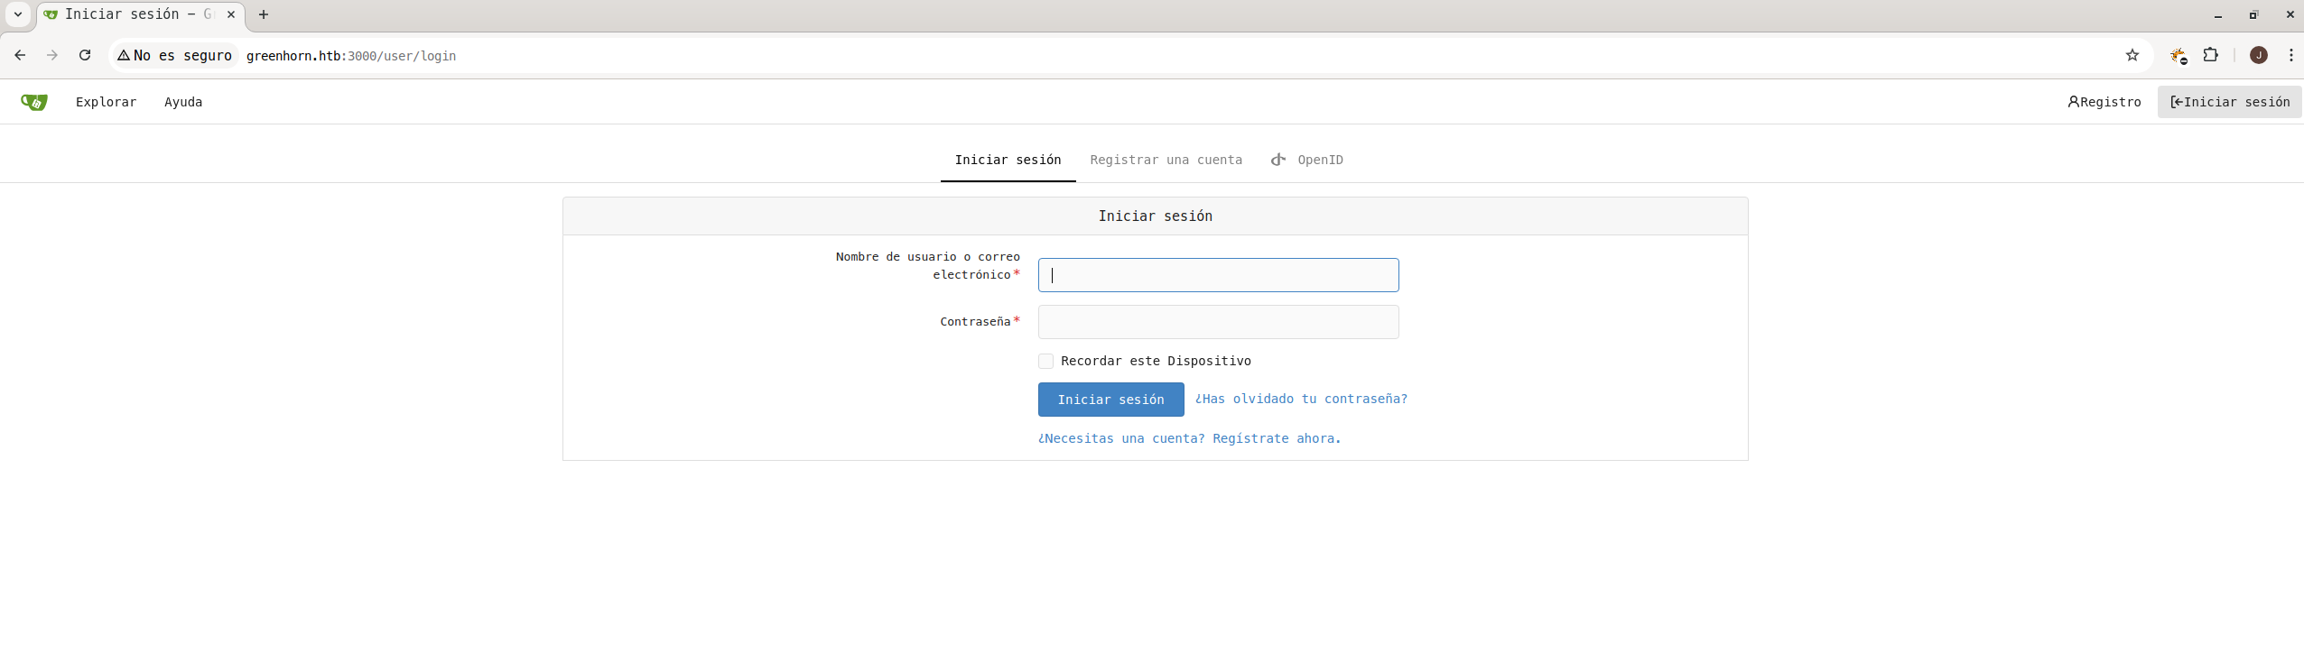Switch to the OpenID tab
Viewport: 2304px width, 671px height.
click(1307, 160)
